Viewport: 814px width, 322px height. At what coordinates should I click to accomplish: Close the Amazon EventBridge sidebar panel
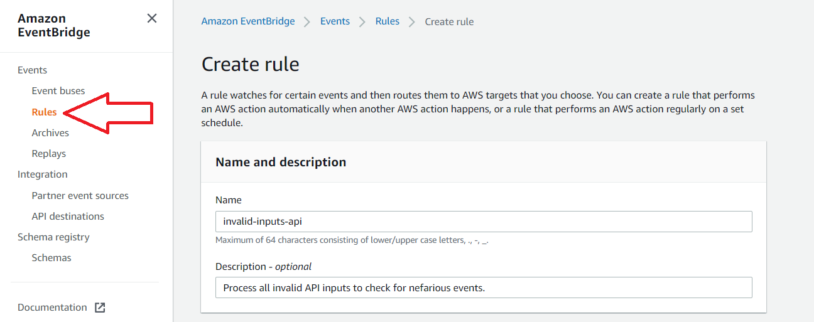[x=152, y=18]
